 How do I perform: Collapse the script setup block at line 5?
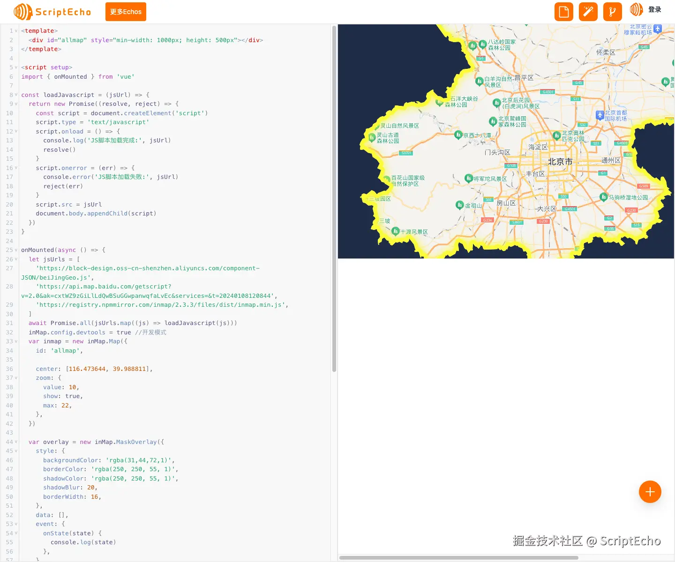(x=16, y=67)
